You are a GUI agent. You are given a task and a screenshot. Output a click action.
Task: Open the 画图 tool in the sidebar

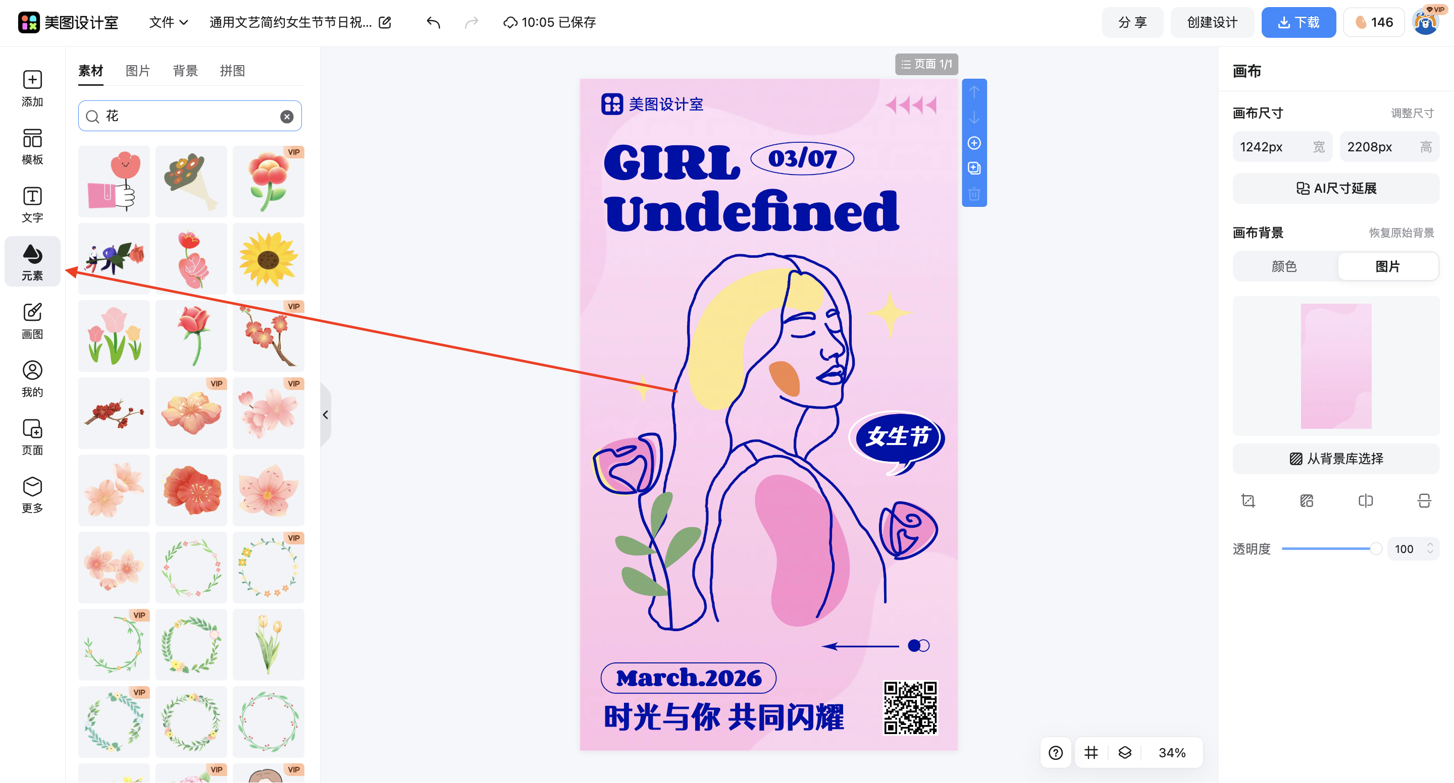pos(32,320)
